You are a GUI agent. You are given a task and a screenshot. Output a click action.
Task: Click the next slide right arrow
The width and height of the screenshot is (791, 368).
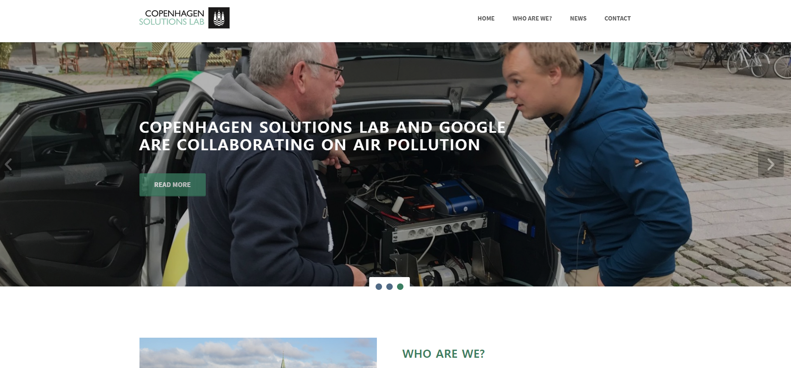pyautogui.click(x=770, y=164)
